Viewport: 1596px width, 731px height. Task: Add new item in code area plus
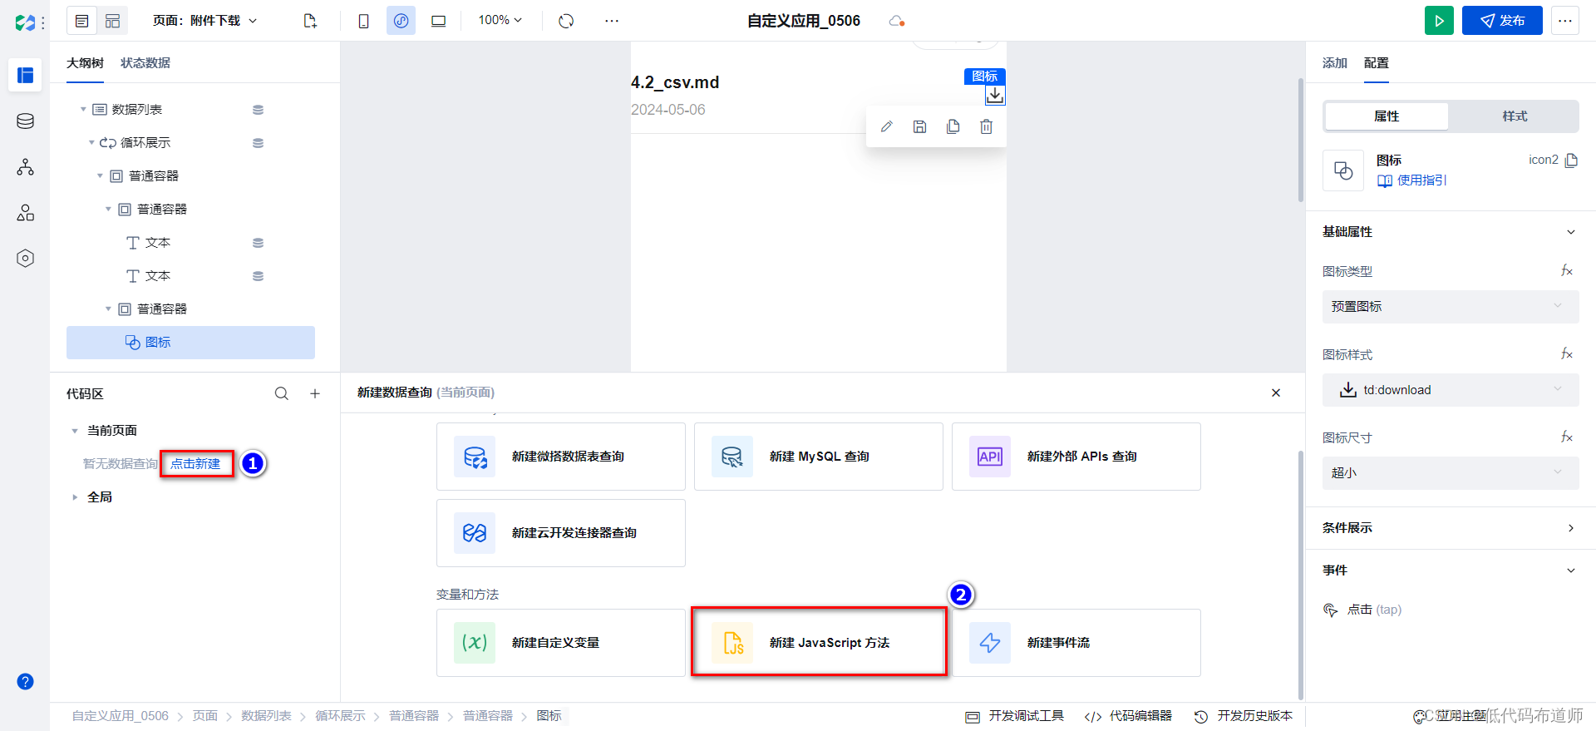coord(315,393)
